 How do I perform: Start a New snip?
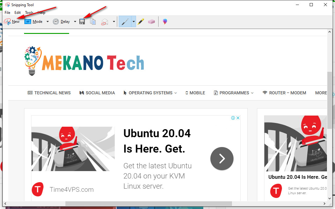(x=12, y=22)
